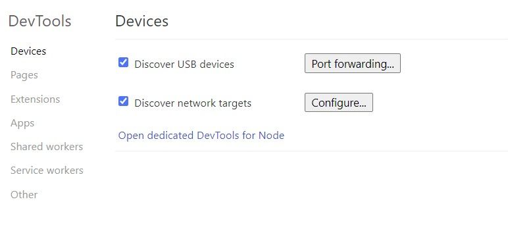Select Devices in the DevTools sidebar
This screenshot has height=239, width=508.
click(x=28, y=51)
